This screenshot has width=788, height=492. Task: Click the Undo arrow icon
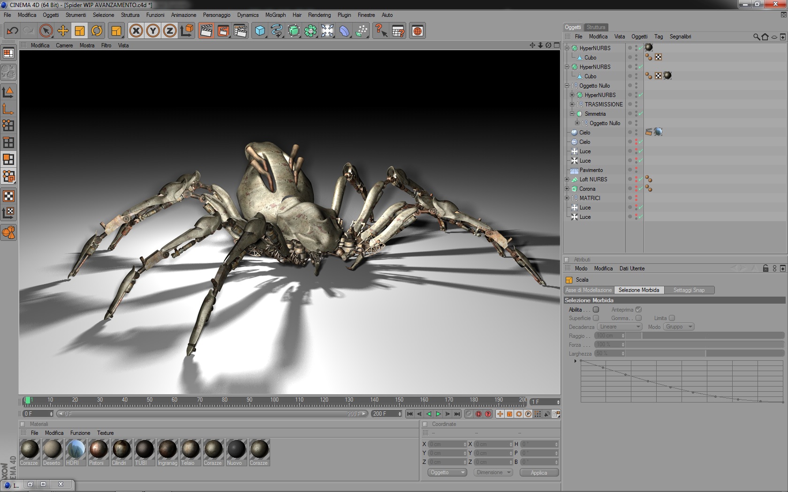[13, 31]
